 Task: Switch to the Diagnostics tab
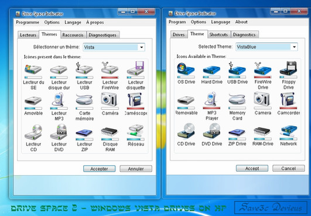(244, 34)
